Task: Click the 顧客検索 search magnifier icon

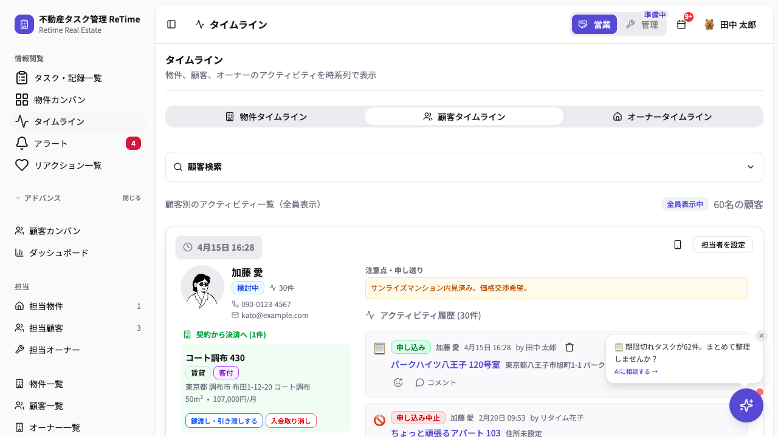Action: pyautogui.click(x=178, y=167)
